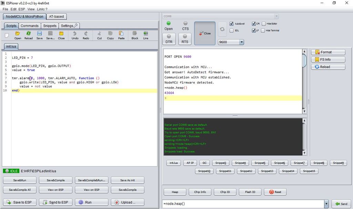Viewport: 353px width, 209px height.
Task: Click the Flash ID button
Action: (x=250, y=192)
